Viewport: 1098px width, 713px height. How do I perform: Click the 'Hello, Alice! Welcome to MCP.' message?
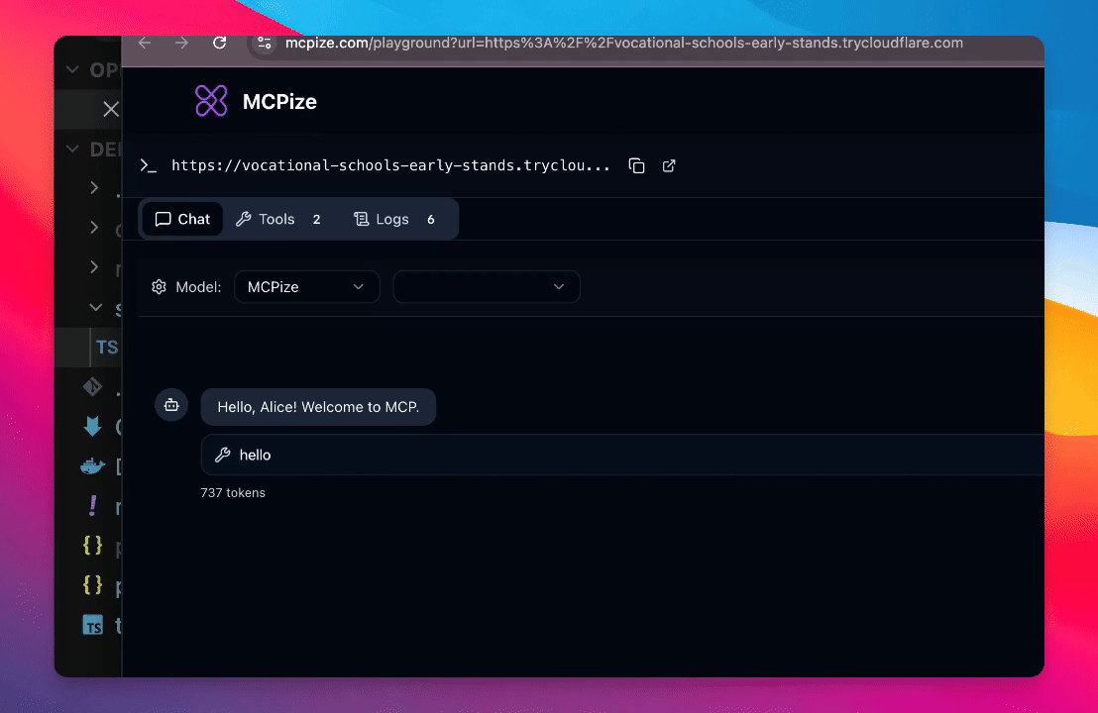(x=318, y=407)
